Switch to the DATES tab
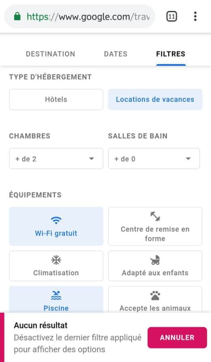Viewport: 211px width, 362px height. (x=116, y=54)
